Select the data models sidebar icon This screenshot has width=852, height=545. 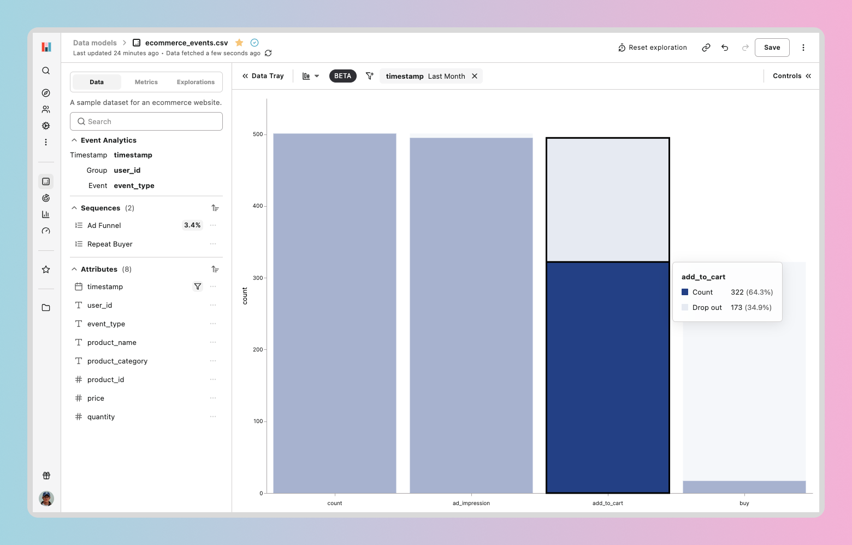tap(46, 181)
